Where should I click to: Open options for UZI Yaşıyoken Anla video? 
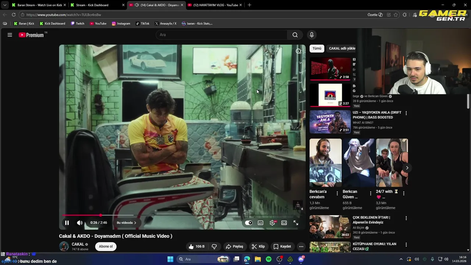406,113
